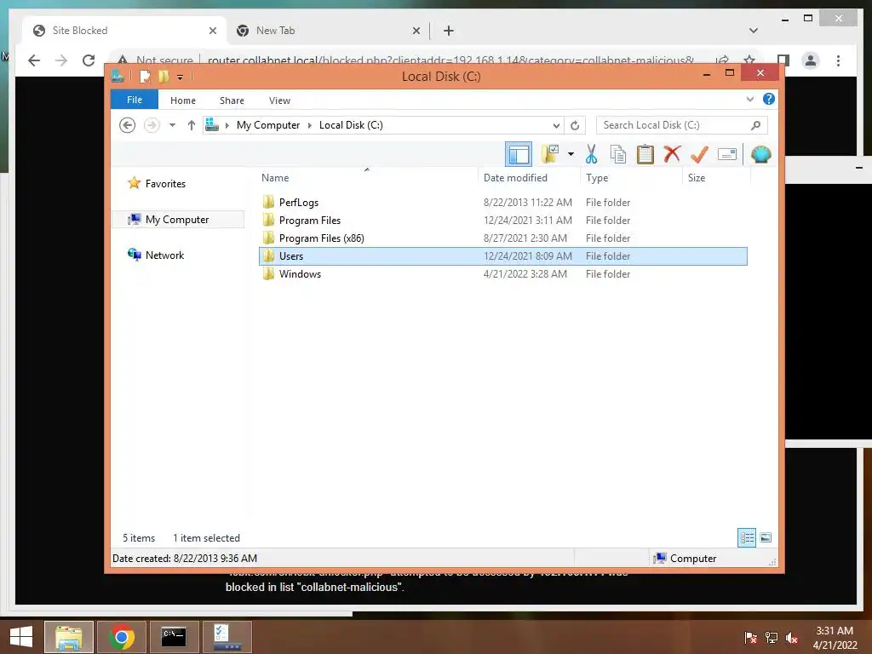Screen dimensions: 872x654
Task: Refresh the Local Disk (C:) folder view
Action: coord(575,125)
